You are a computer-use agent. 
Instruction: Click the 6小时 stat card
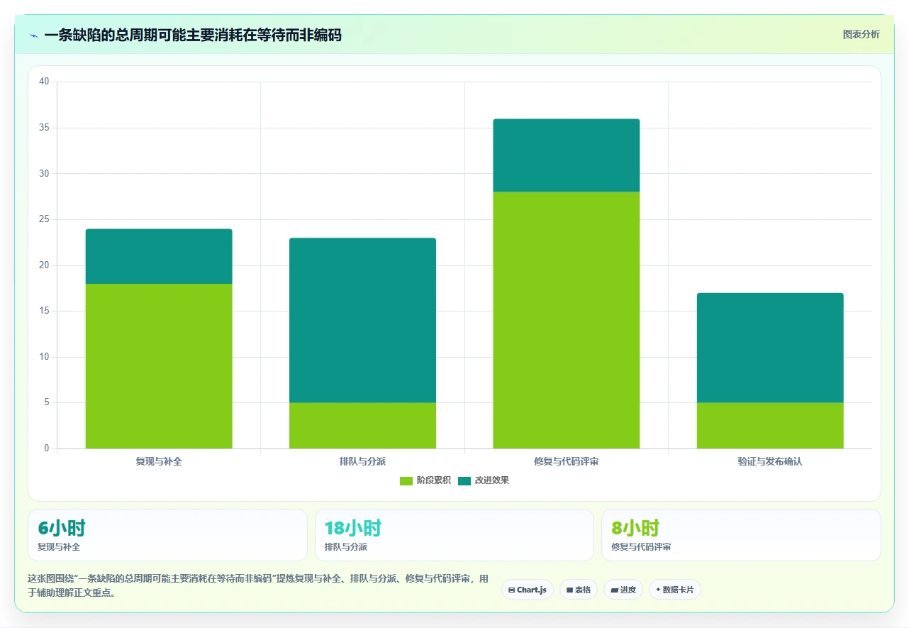pyautogui.click(x=167, y=535)
